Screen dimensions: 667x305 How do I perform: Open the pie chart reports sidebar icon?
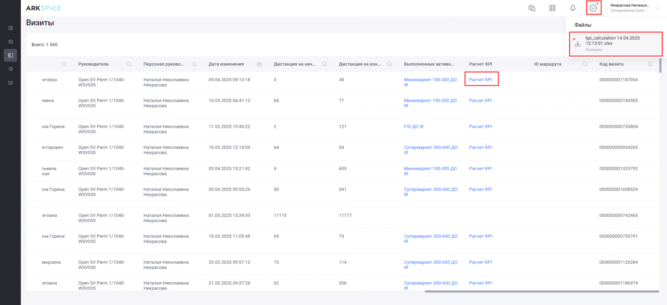point(10,69)
